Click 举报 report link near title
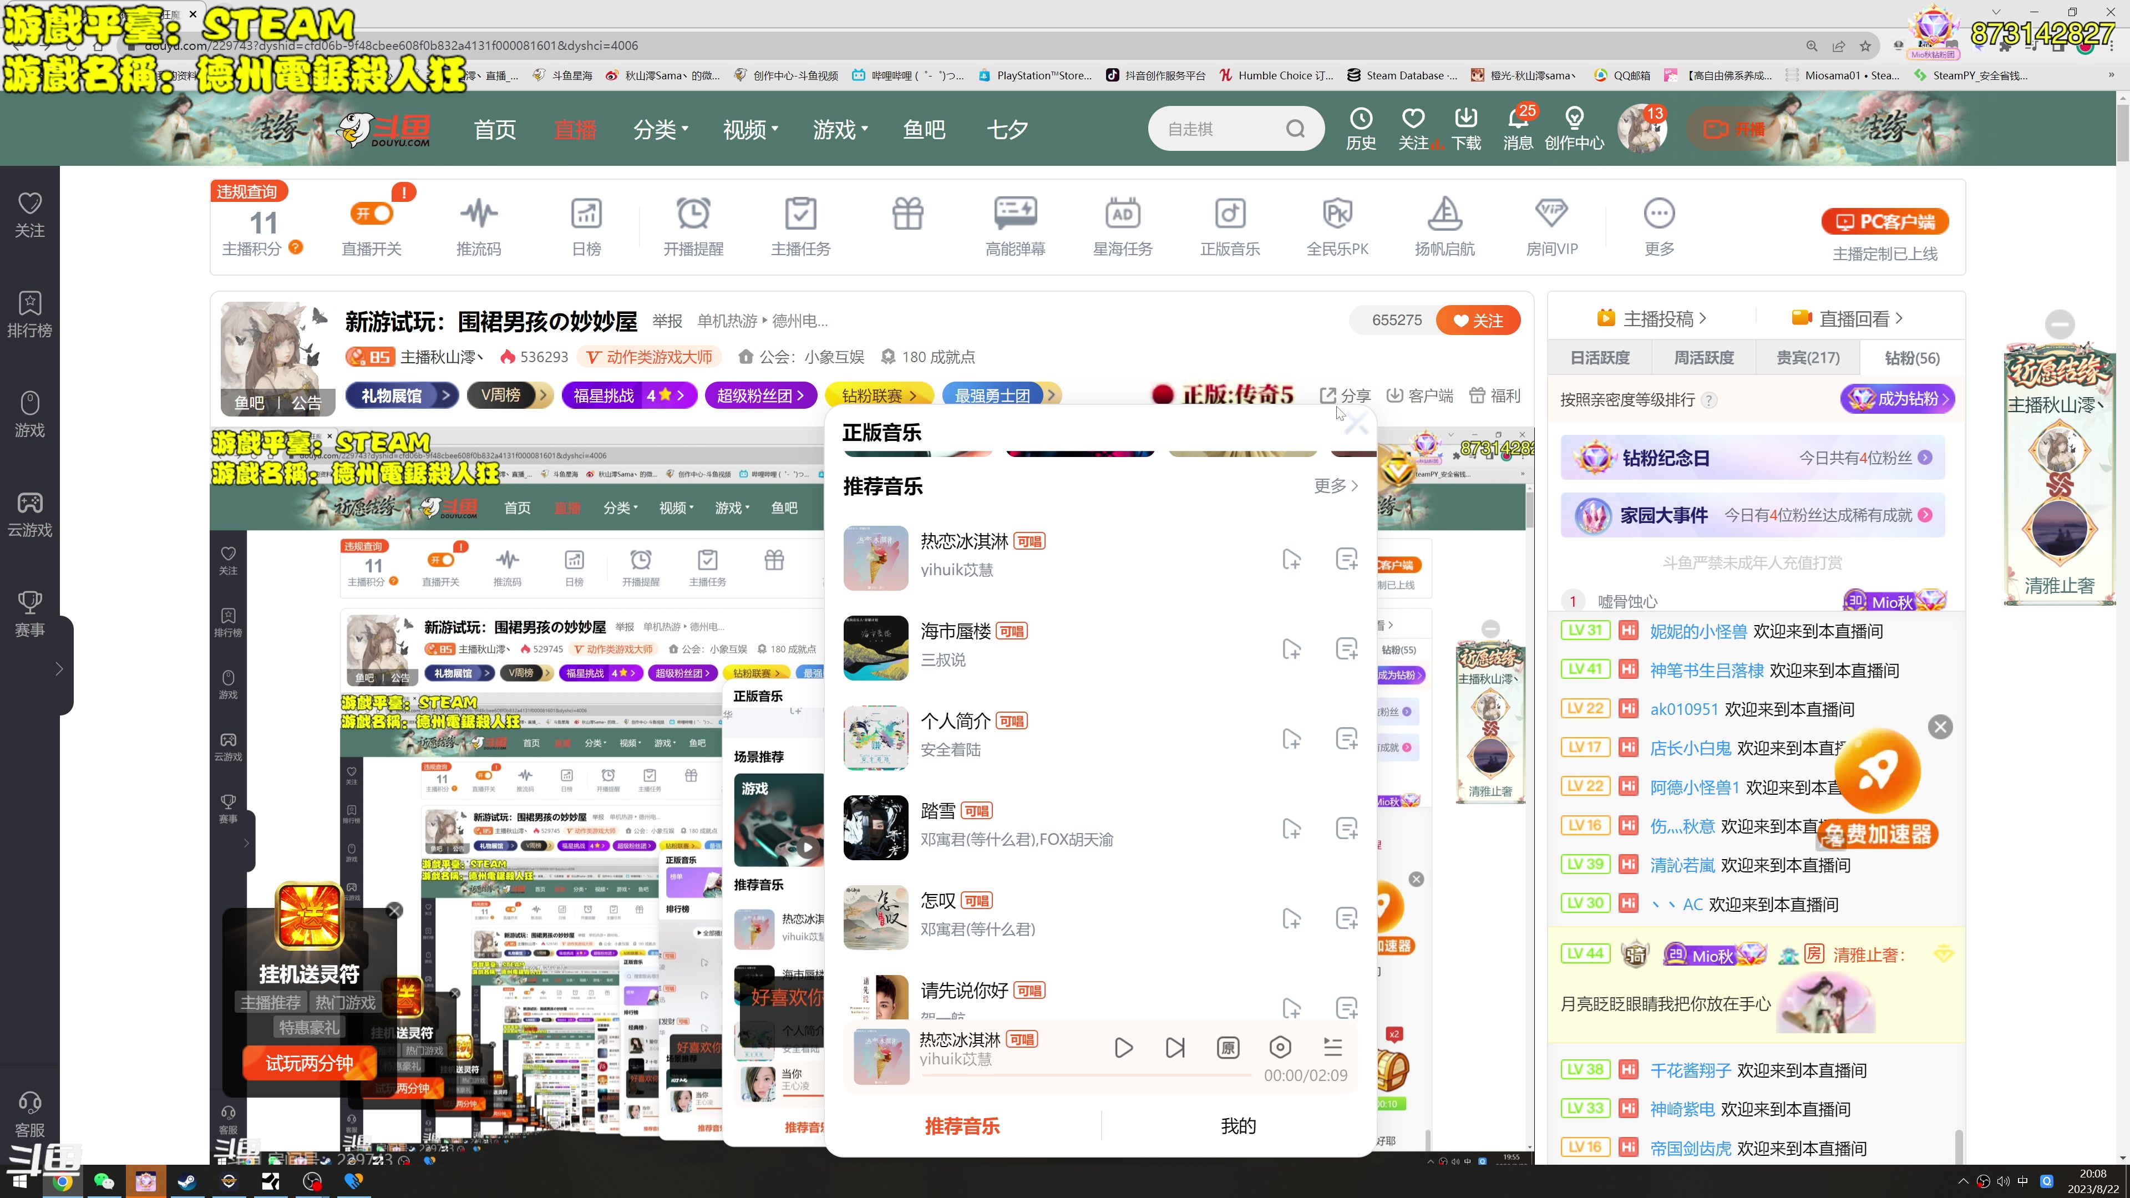 click(666, 321)
